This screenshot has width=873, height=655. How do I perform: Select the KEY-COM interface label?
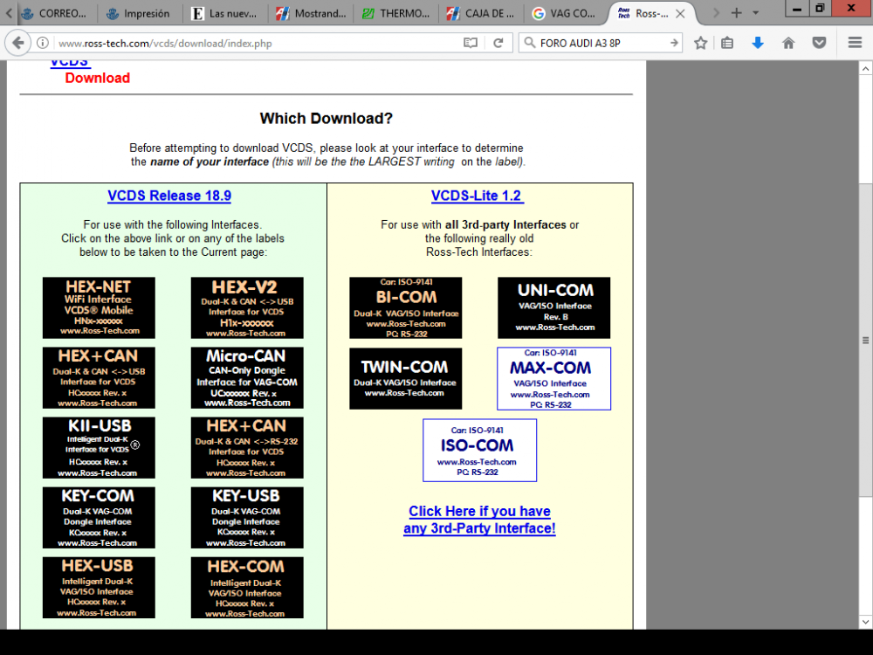(x=99, y=517)
